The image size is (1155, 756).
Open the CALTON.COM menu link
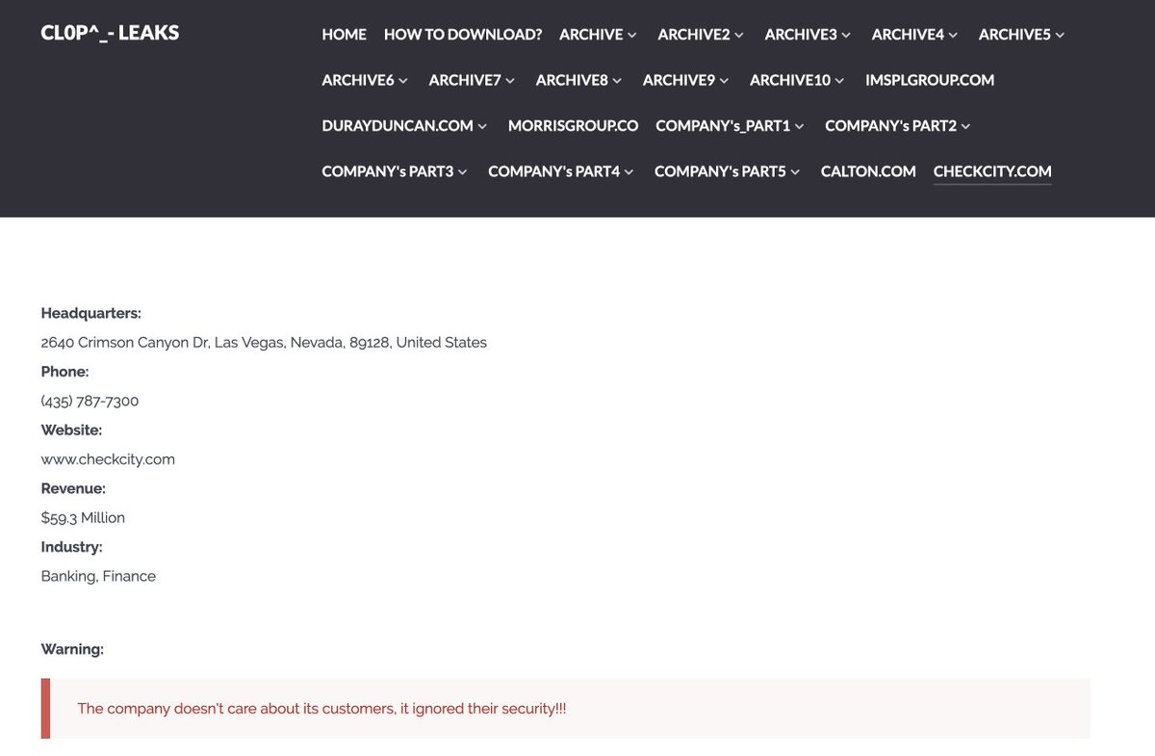[868, 171]
